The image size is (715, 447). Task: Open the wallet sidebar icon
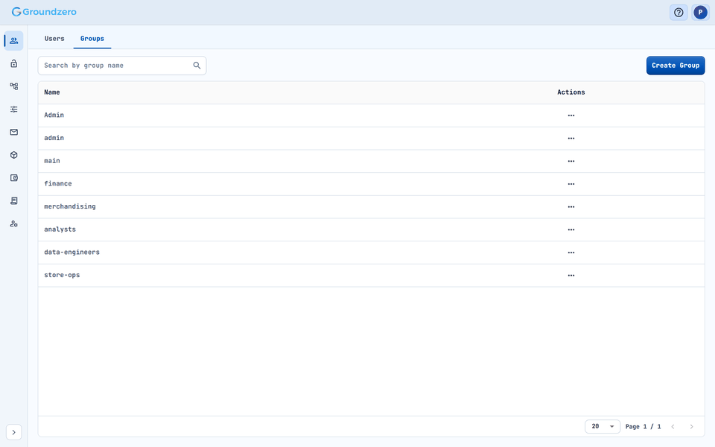coord(13,178)
